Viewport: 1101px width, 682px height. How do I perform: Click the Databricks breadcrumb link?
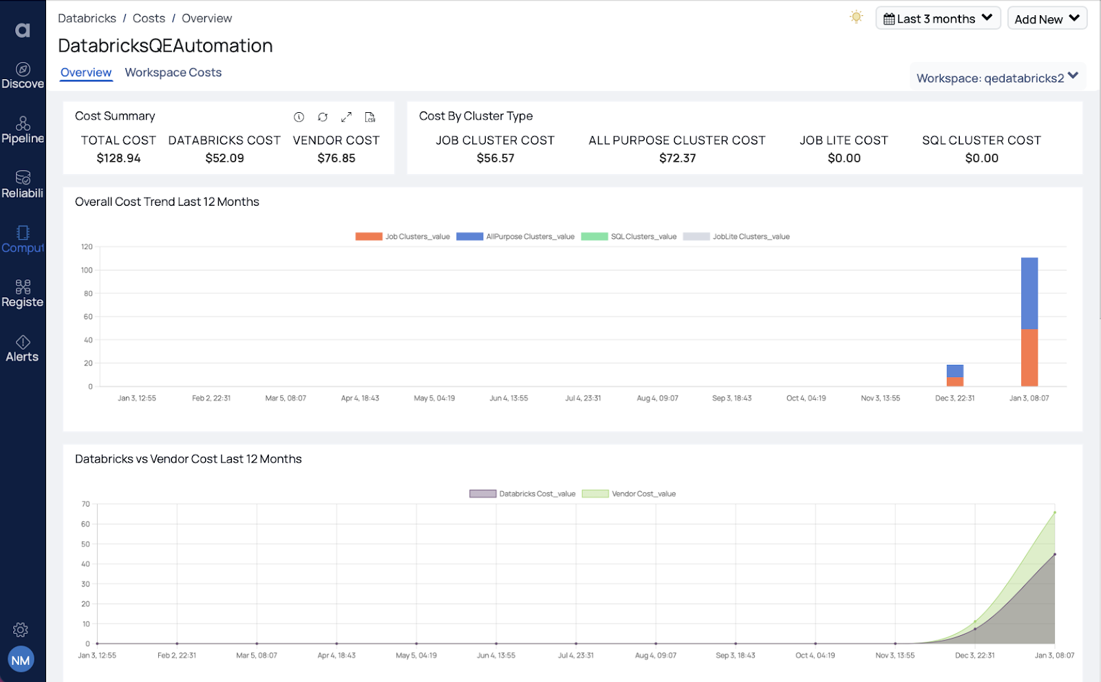87,18
